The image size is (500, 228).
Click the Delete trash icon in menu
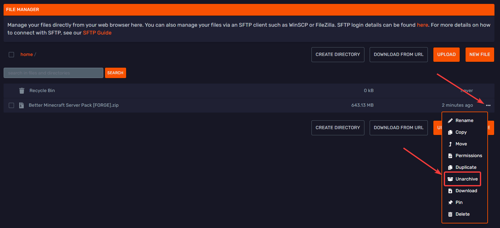click(450, 214)
